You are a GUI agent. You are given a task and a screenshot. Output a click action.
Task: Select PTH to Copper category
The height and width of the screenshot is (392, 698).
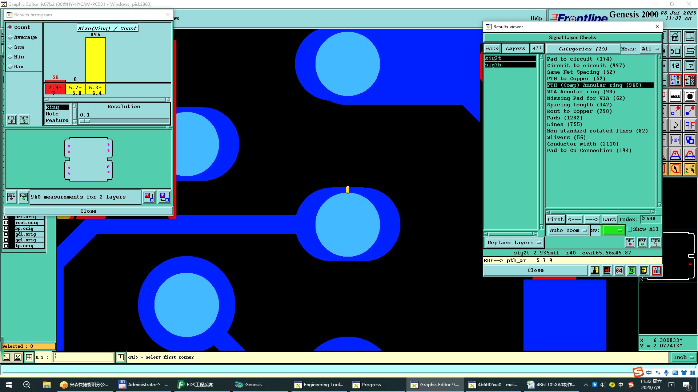click(x=576, y=78)
